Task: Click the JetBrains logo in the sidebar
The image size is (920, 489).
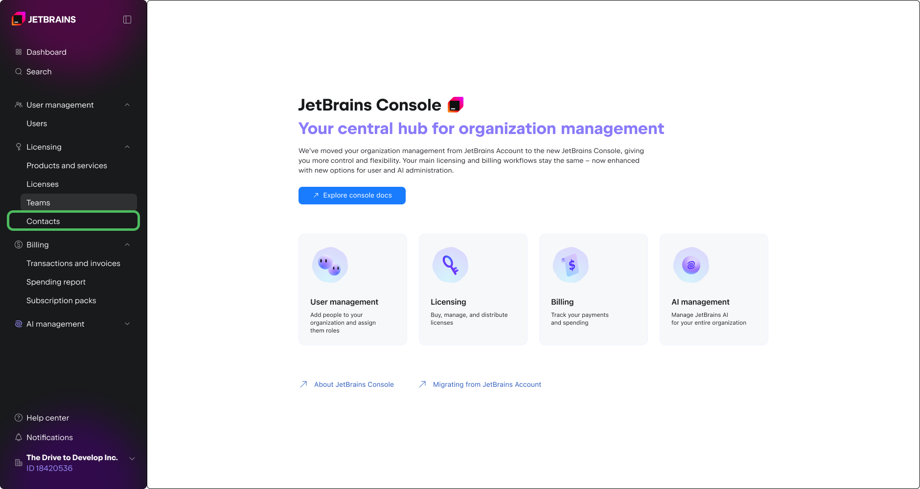Action: pyautogui.click(x=44, y=20)
